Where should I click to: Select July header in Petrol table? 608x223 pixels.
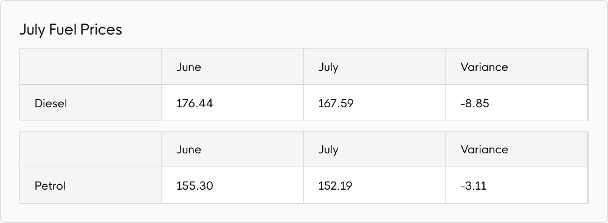(x=328, y=150)
